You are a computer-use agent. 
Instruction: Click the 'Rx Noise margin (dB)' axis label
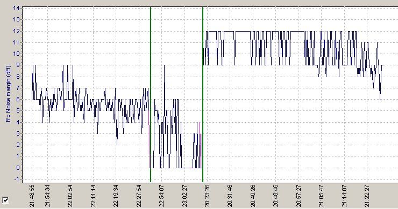click(8, 94)
